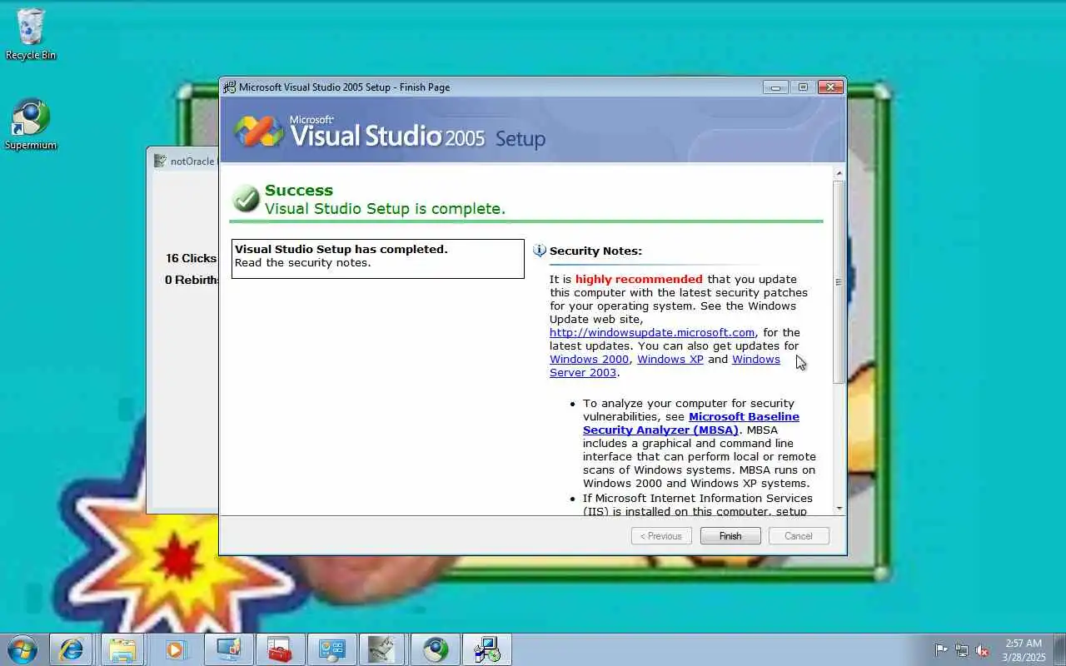Select the Supermium desktop shortcut
Screen dimensions: 1066x666
pos(31,125)
